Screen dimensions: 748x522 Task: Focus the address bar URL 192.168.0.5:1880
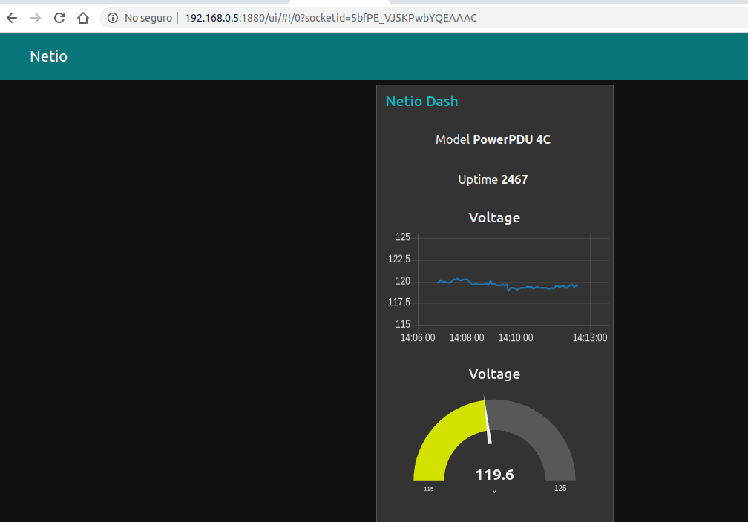click(x=331, y=18)
